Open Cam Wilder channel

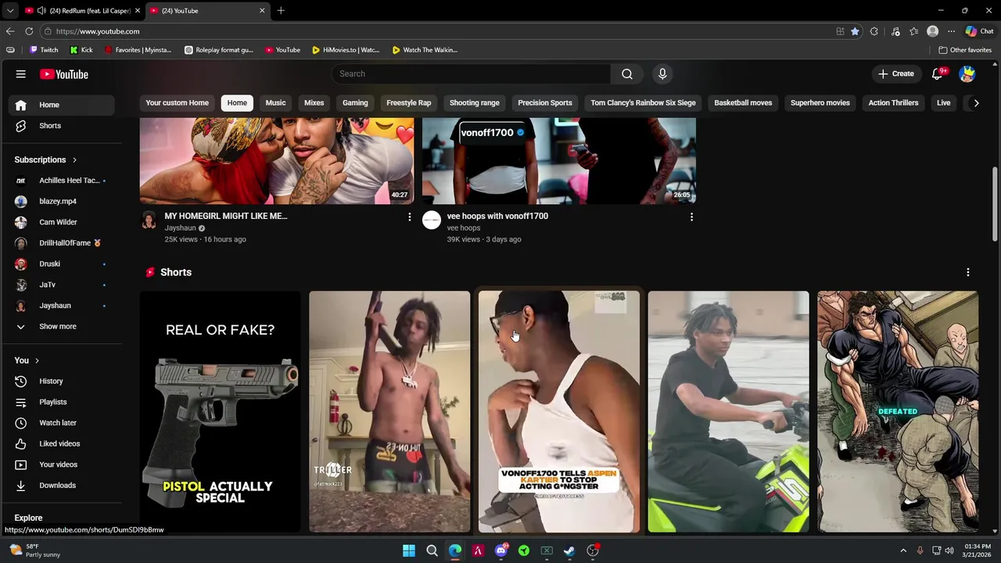tap(60, 222)
